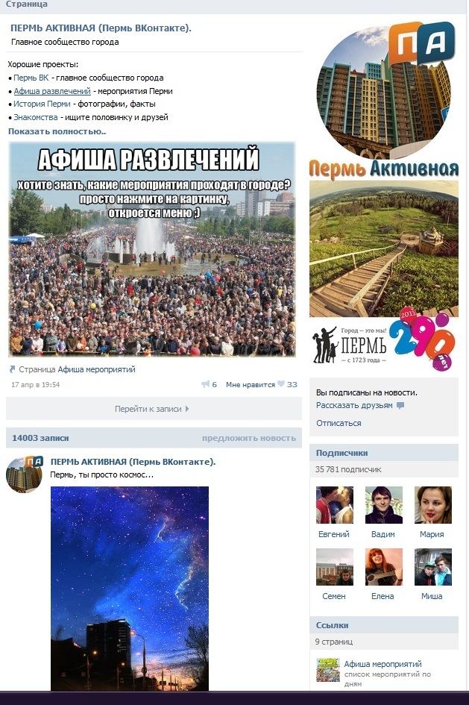Screen dimensions: 469x705
Task: Open the night sky post photo
Action: pos(130,589)
